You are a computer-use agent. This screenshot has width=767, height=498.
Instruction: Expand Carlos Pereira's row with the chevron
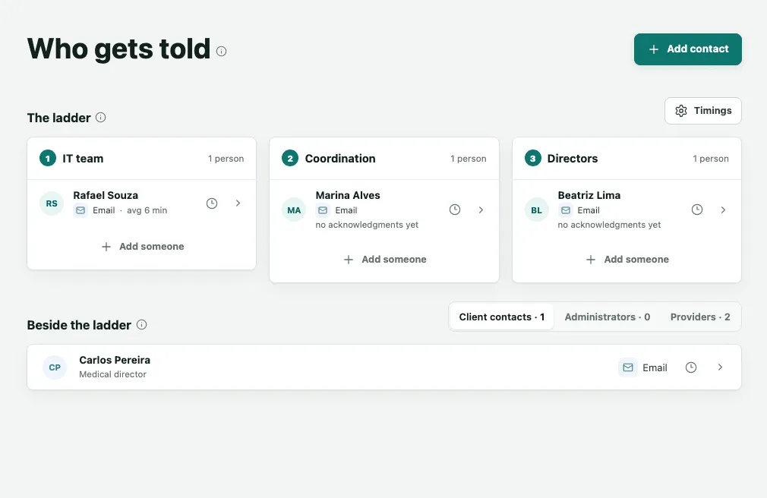720,367
